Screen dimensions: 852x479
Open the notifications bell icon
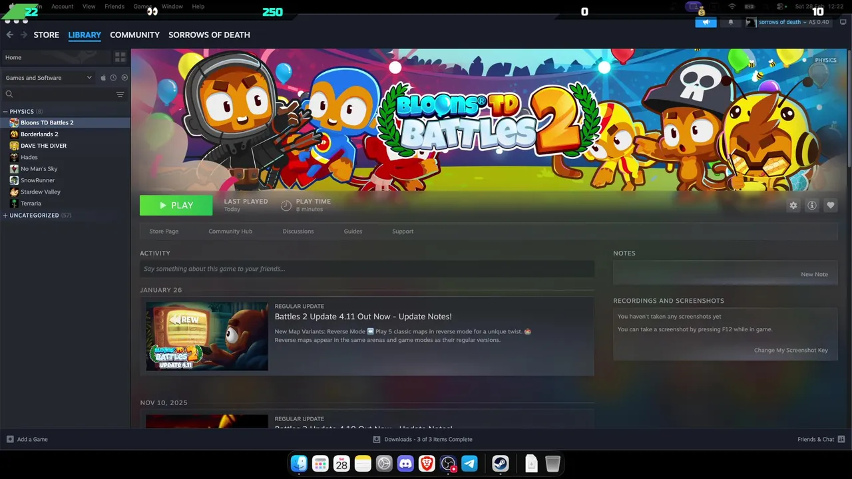click(x=730, y=22)
